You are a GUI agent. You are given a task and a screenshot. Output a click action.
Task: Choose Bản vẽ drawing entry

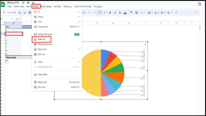click(57, 54)
